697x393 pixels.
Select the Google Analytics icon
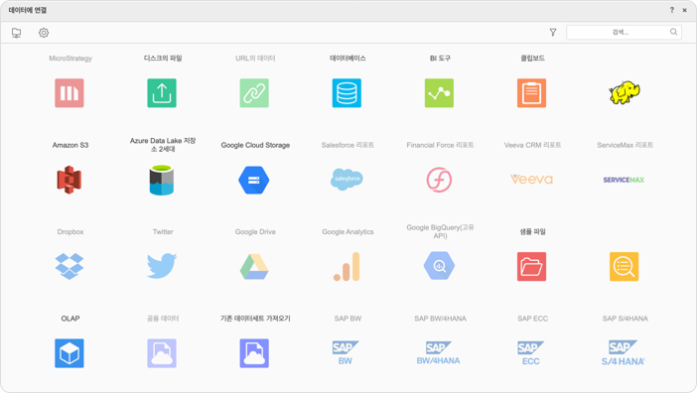point(347,266)
